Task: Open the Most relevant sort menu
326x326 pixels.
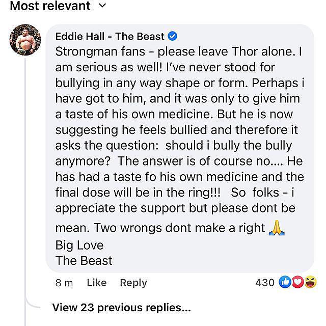Action: tap(50, 6)
